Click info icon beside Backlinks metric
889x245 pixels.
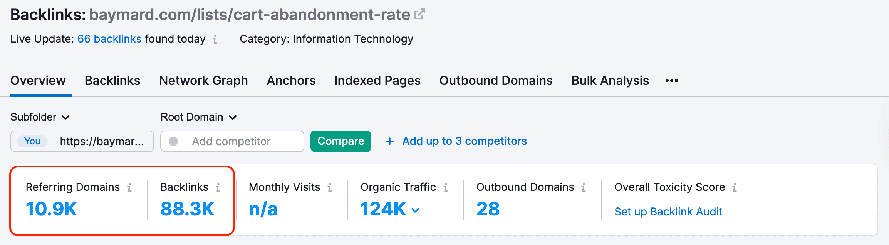pos(218,187)
